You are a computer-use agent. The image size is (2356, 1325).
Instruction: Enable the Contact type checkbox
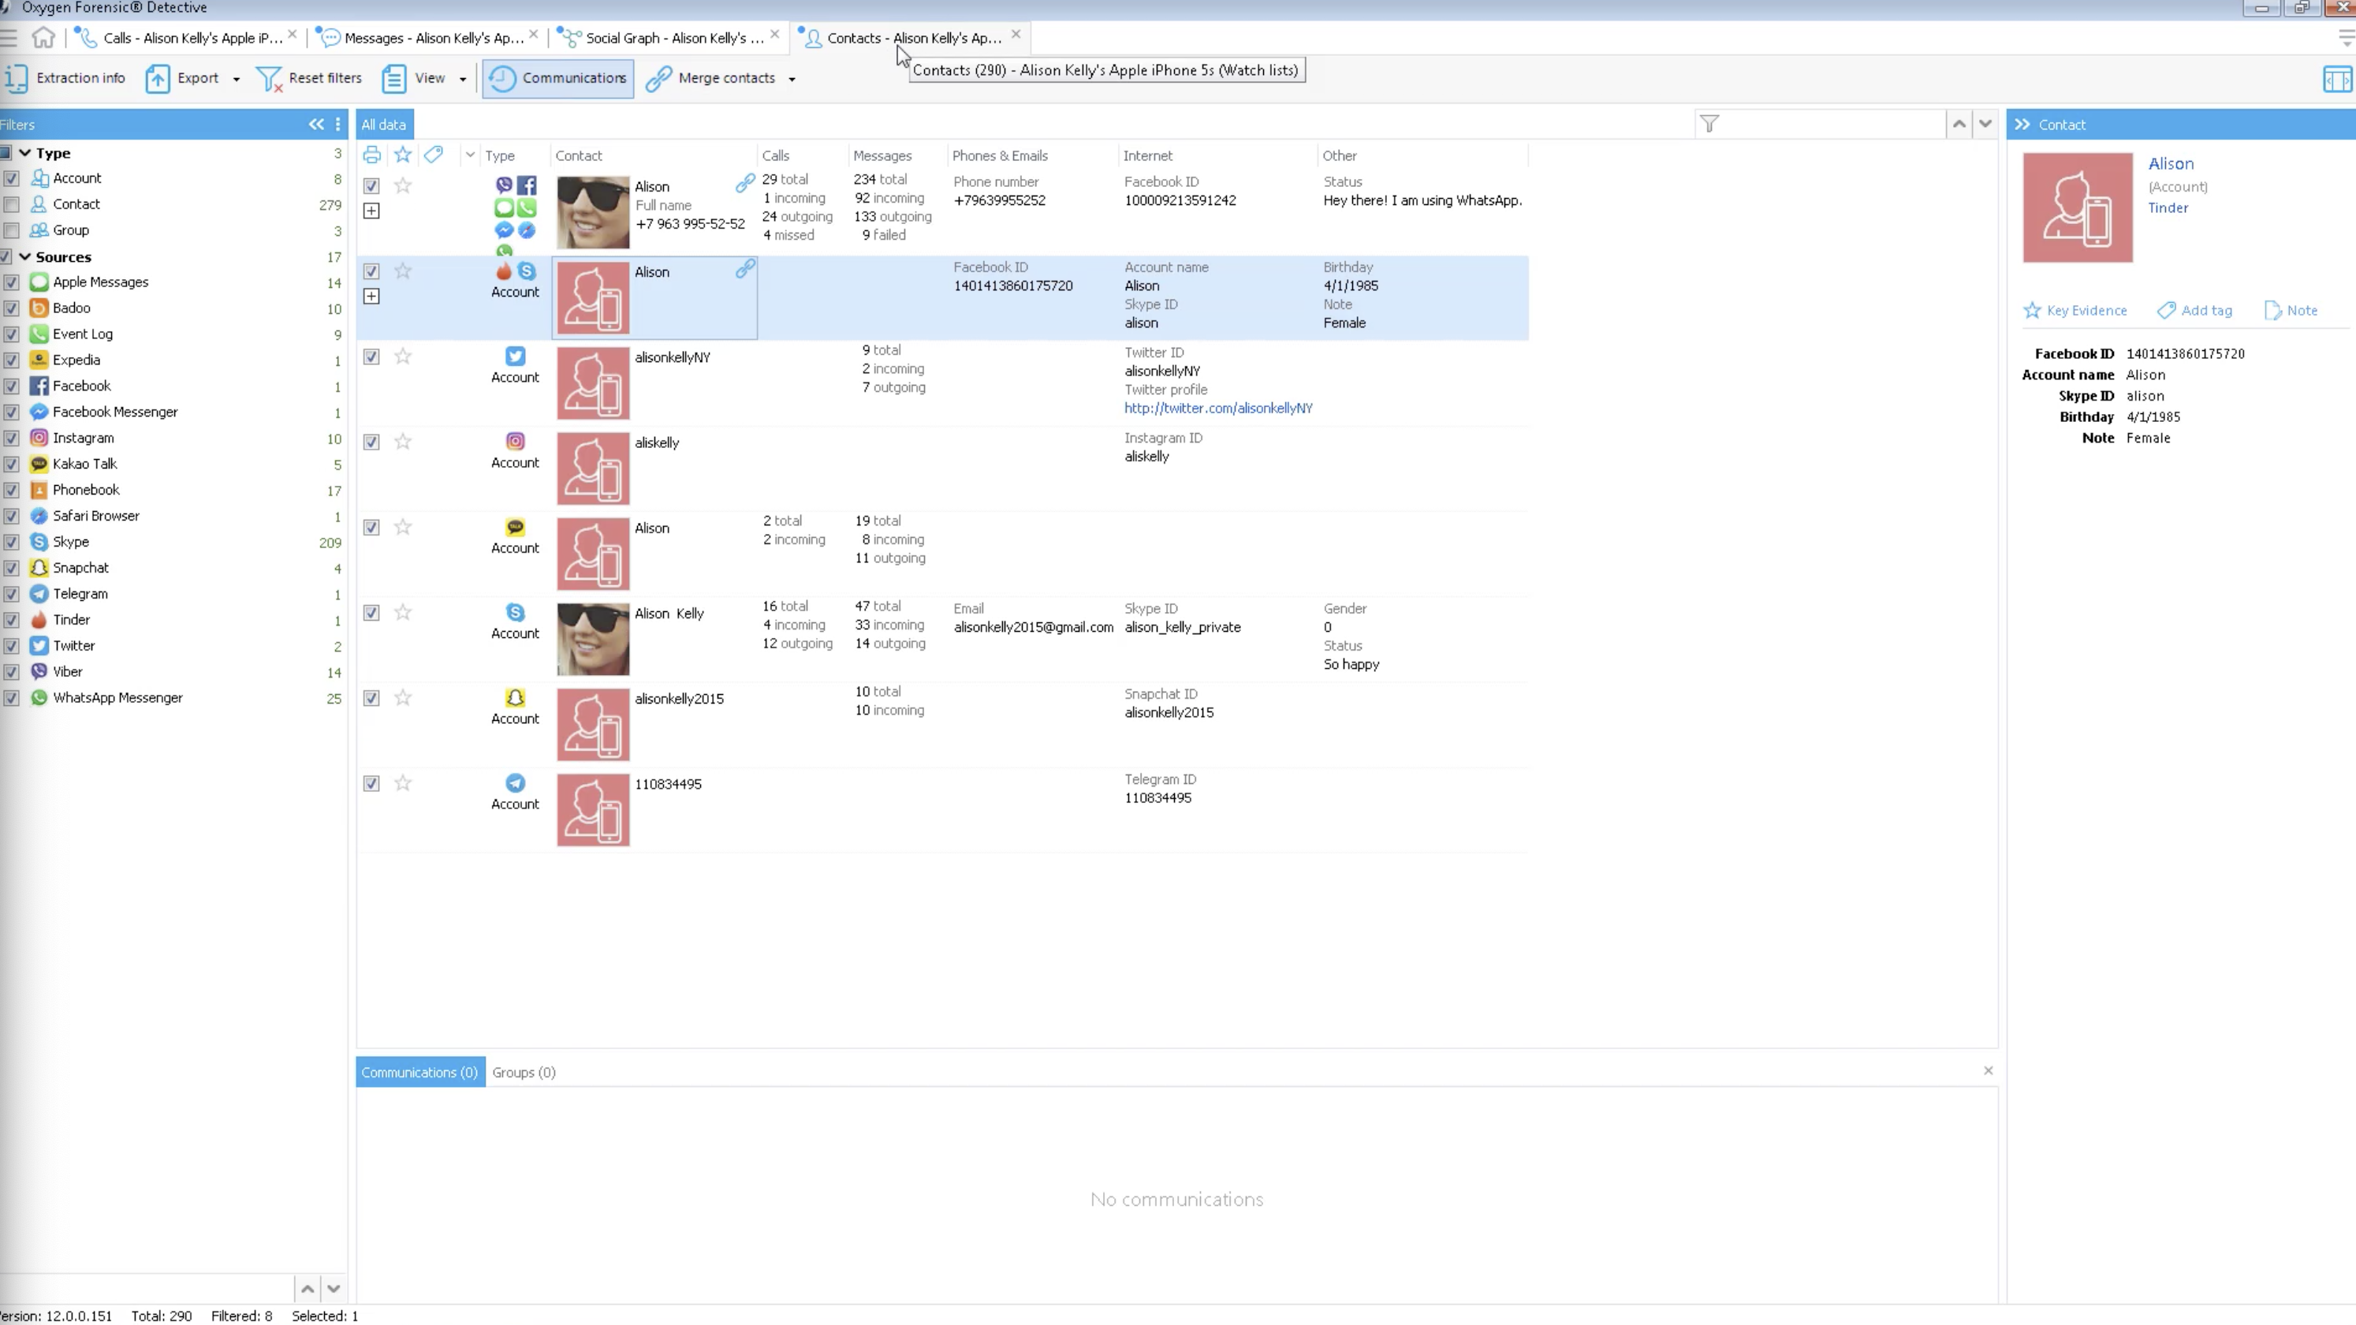11,204
